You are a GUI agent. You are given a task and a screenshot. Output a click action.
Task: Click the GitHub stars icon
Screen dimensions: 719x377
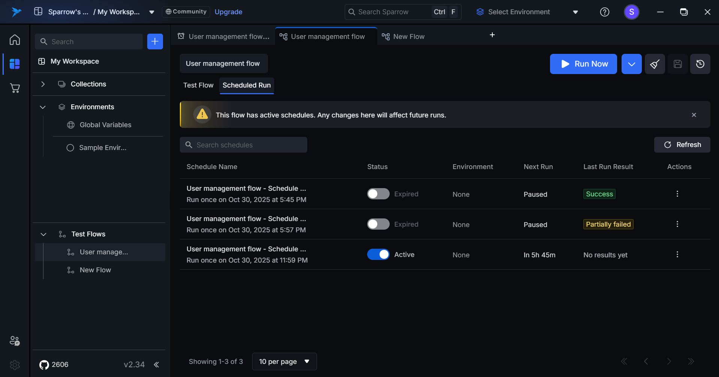(x=44, y=365)
